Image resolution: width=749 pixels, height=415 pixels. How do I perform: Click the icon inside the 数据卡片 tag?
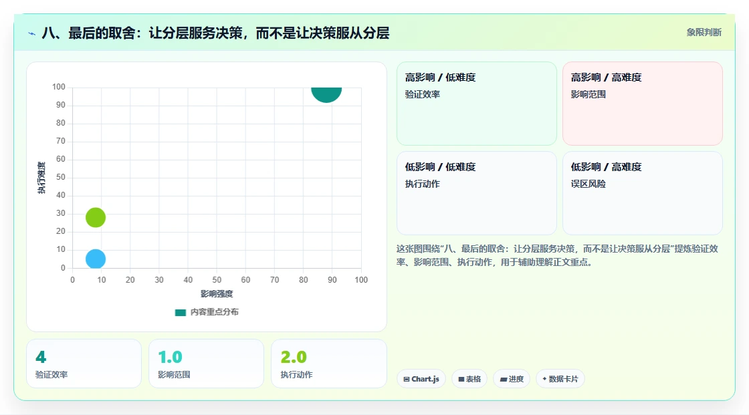pos(544,379)
